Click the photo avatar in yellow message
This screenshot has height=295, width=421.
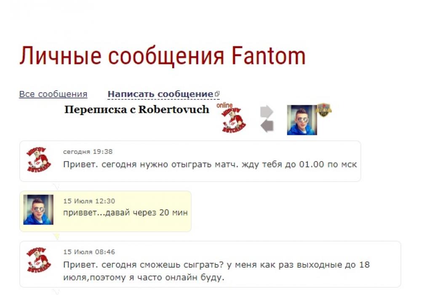point(38,210)
